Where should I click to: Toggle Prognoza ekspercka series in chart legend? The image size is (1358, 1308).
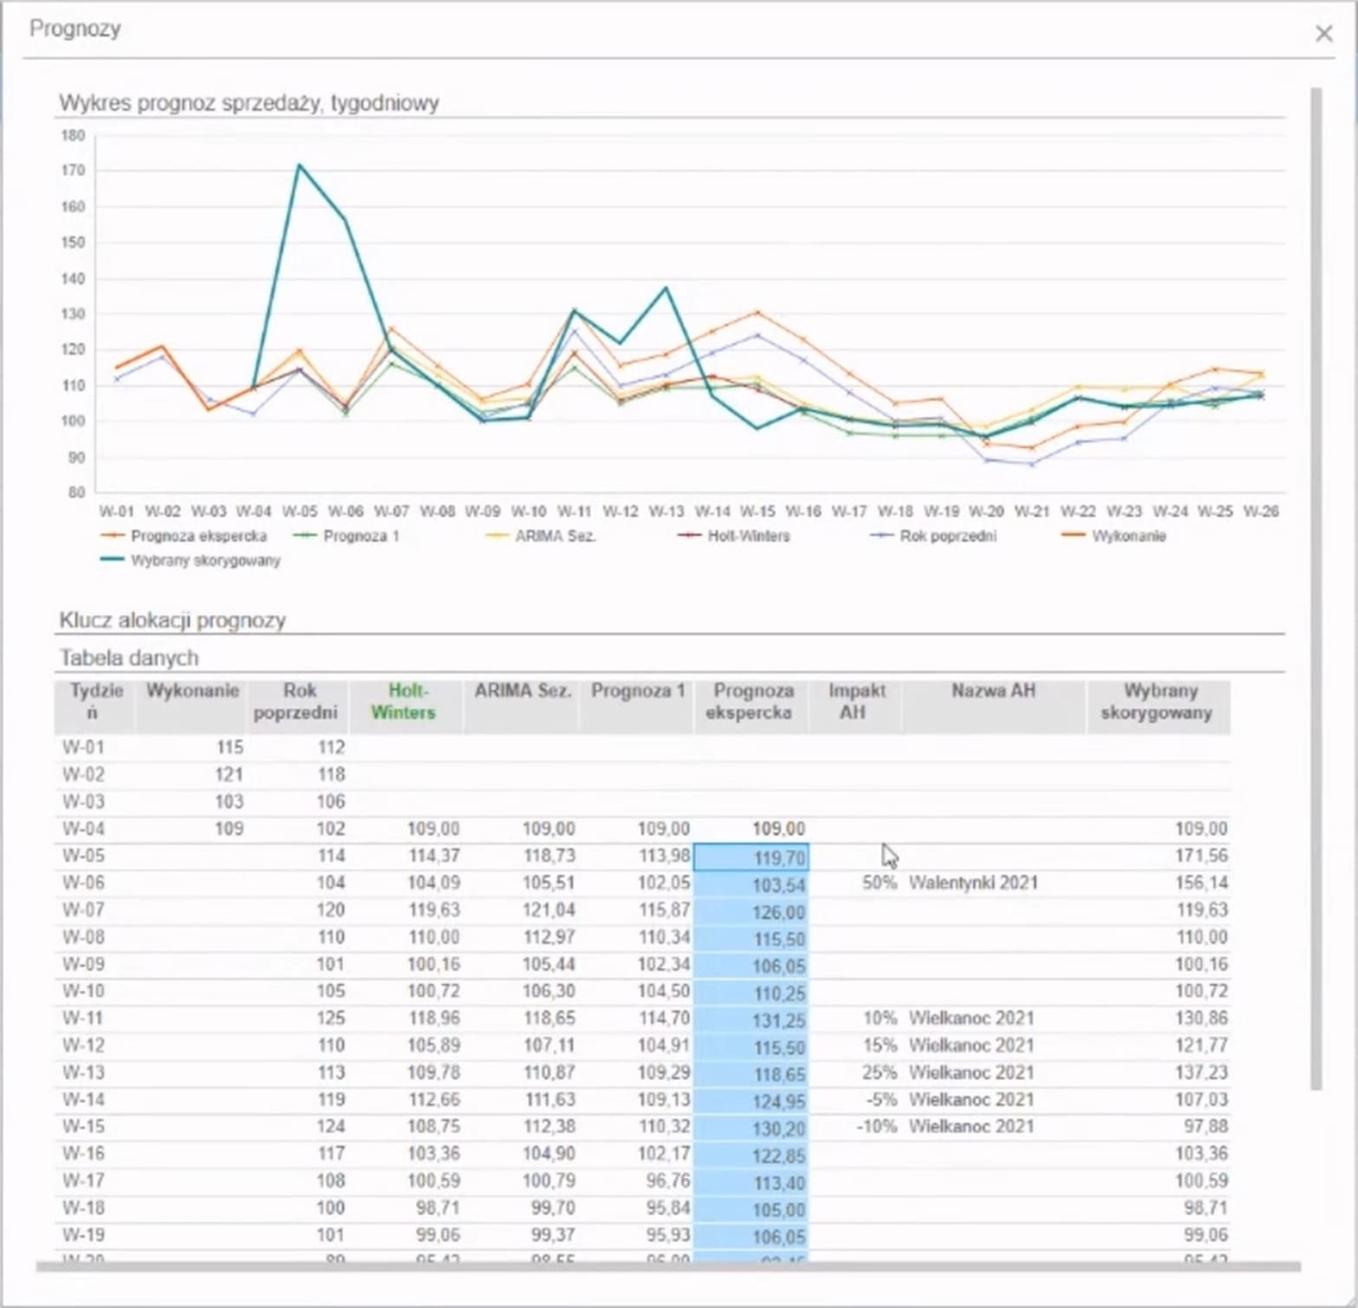(198, 536)
